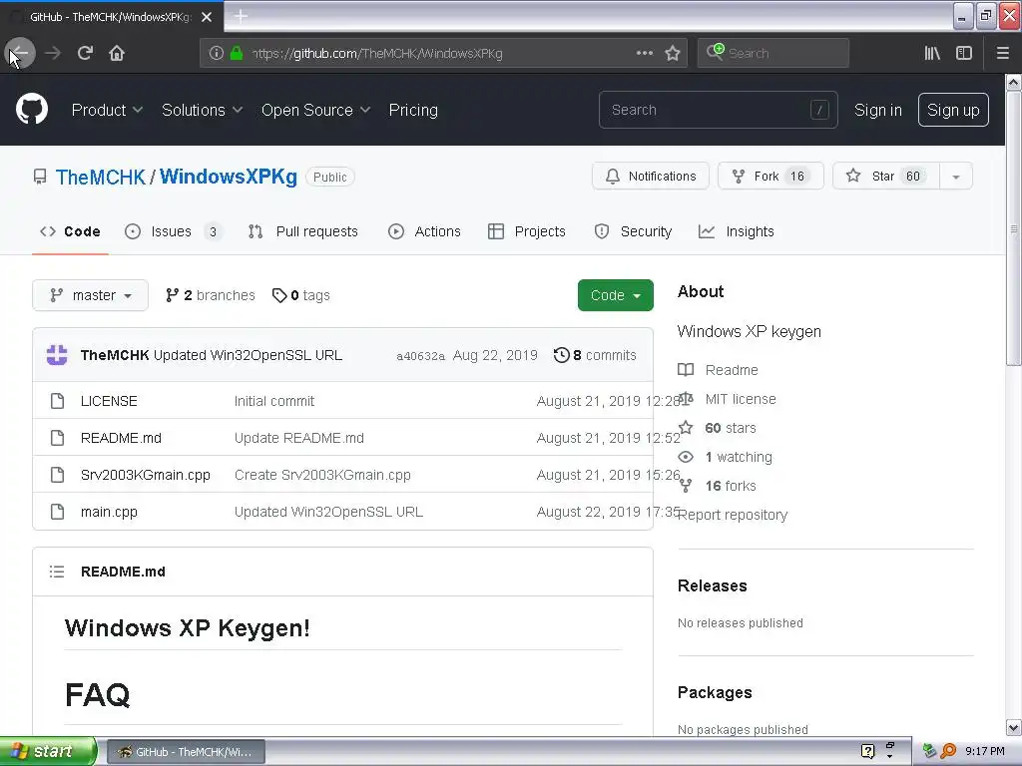Screen dimensions: 1022x766
Task: Expand the Open Source navigation dropdown
Action: pyautogui.click(x=316, y=110)
